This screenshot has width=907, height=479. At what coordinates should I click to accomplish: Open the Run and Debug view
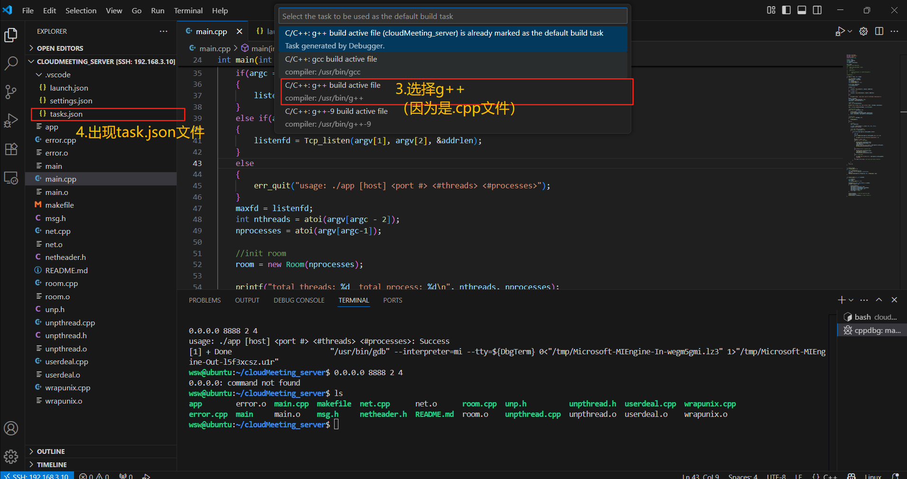[x=11, y=120]
